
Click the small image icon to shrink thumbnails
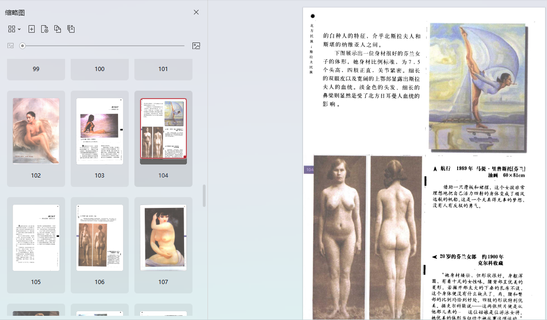click(x=10, y=46)
